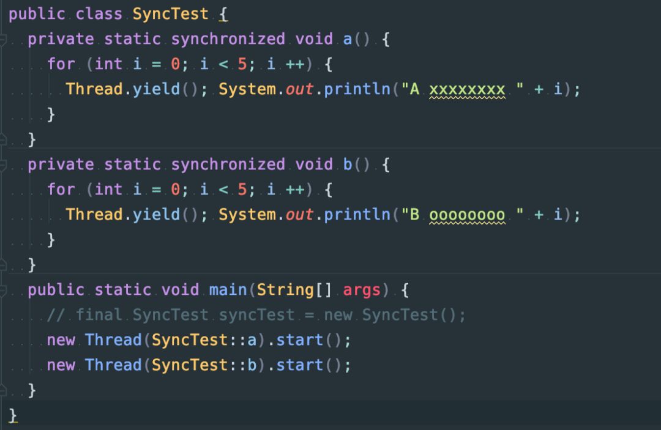Click opening brace after class SyncTest

pos(223,15)
